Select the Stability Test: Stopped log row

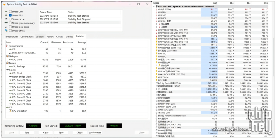[x=80, y=19]
